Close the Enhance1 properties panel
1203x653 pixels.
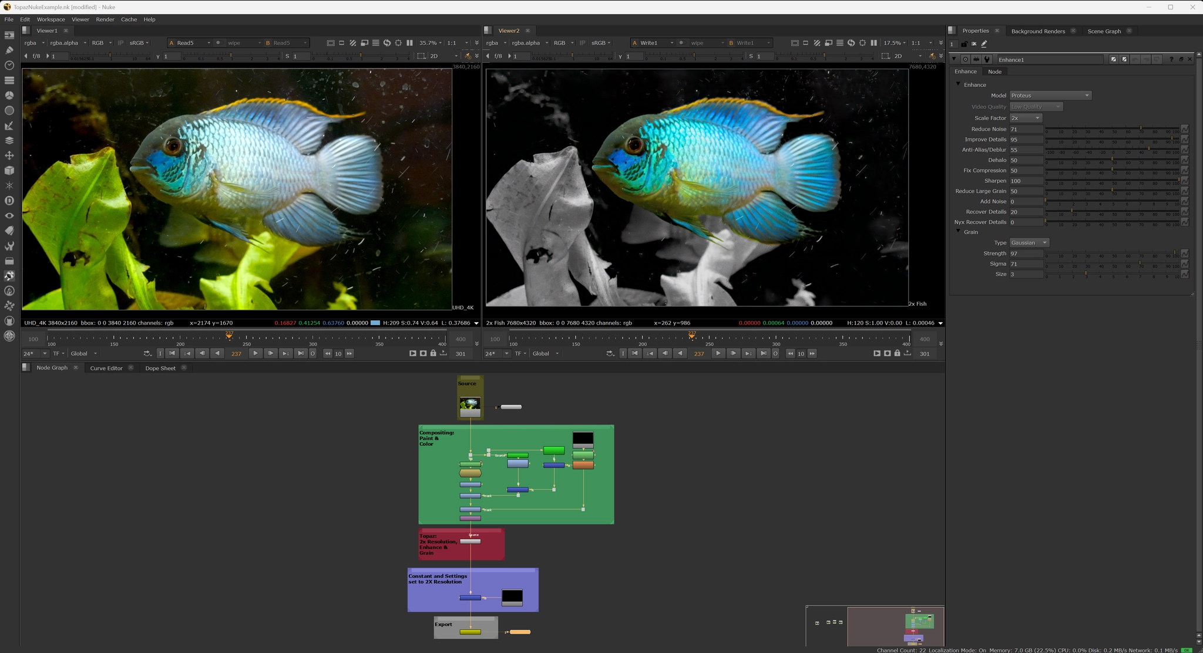coord(1190,59)
